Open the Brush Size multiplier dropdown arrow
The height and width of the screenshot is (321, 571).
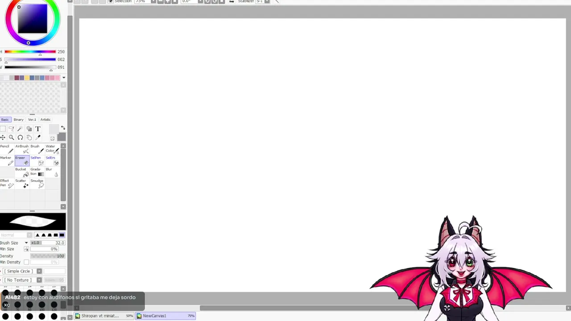tap(26, 243)
